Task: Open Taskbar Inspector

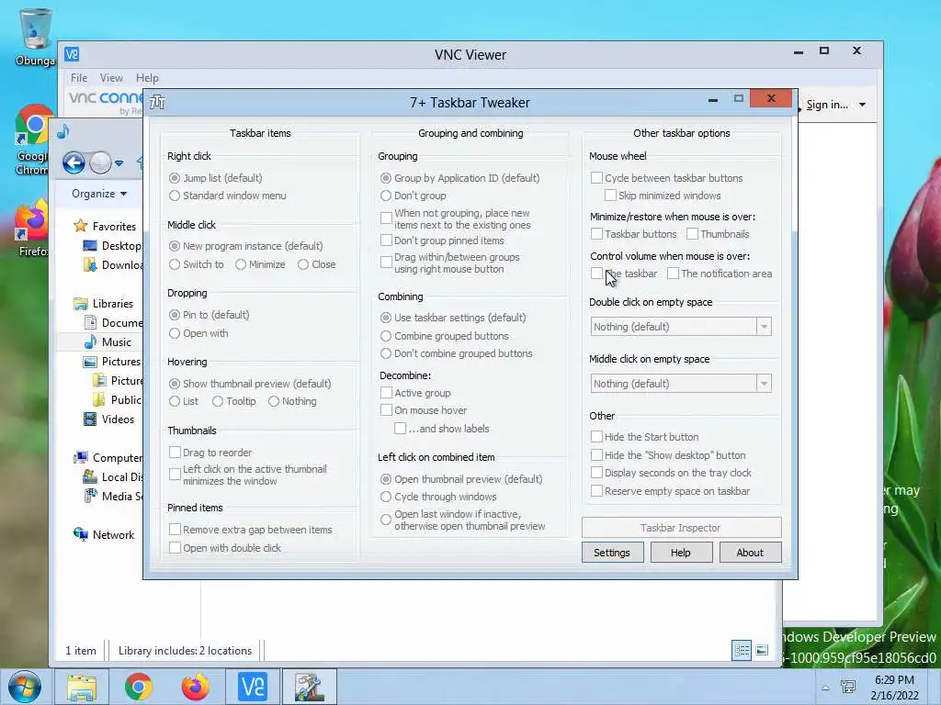Action: [681, 528]
